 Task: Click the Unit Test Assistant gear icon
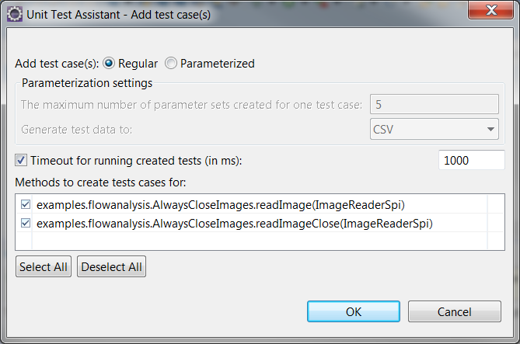15,15
